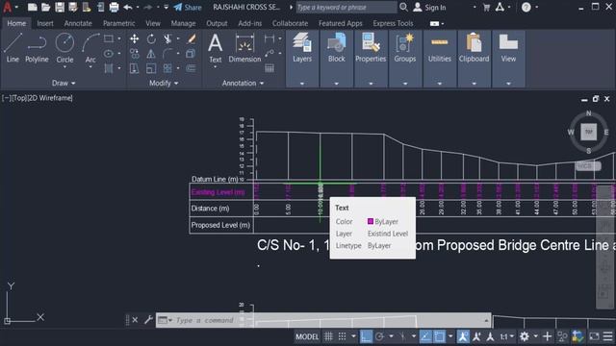Image resolution: width=616 pixels, height=346 pixels.
Task: Click the Sign In button
Action: pos(430,7)
